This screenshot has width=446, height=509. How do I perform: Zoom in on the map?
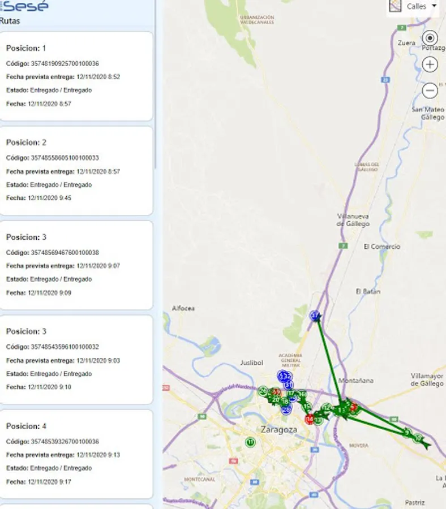pyautogui.click(x=430, y=64)
